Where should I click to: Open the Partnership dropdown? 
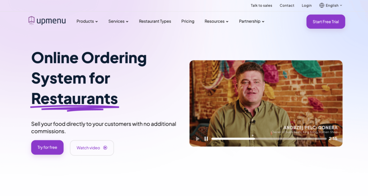click(252, 21)
